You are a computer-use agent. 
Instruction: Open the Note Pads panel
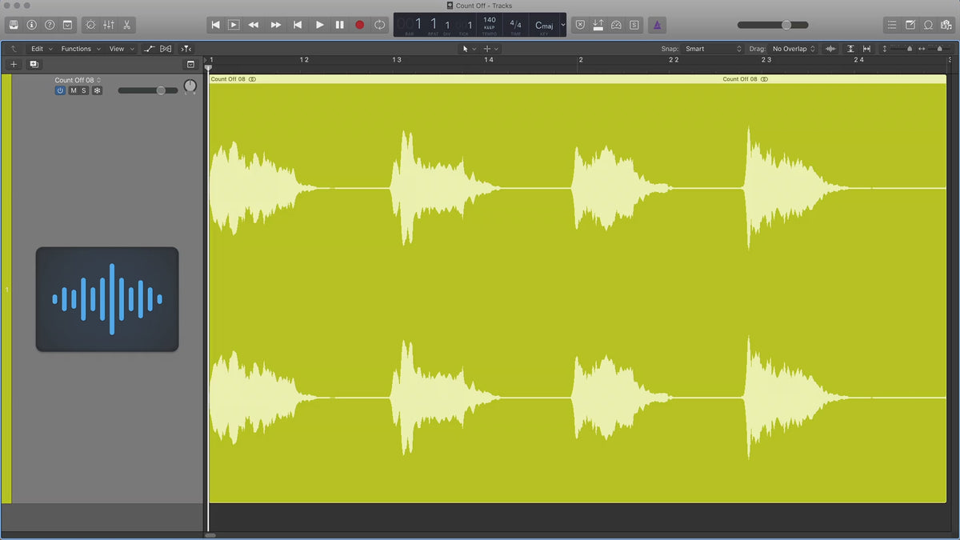coord(910,25)
